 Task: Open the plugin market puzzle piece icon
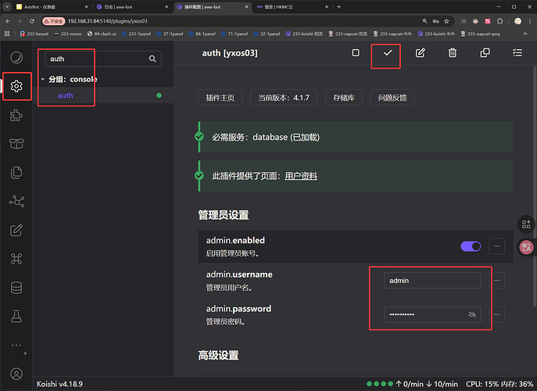coord(17,115)
